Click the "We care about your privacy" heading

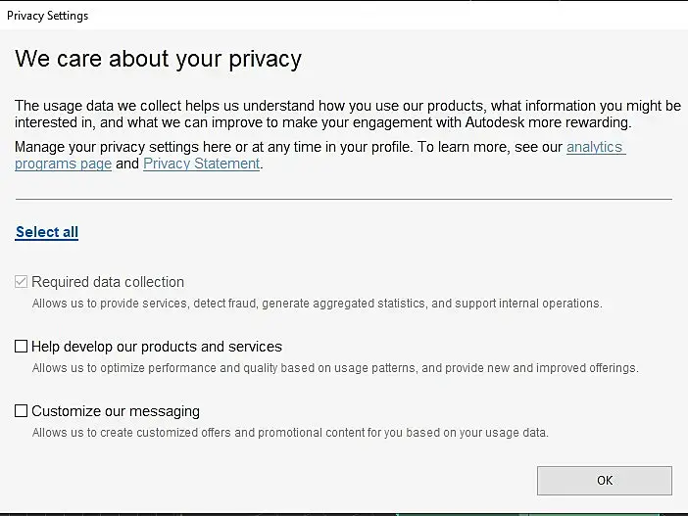click(159, 59)
